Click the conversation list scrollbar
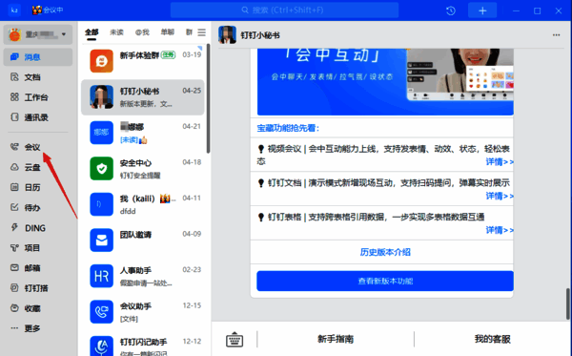 [208, 98]
